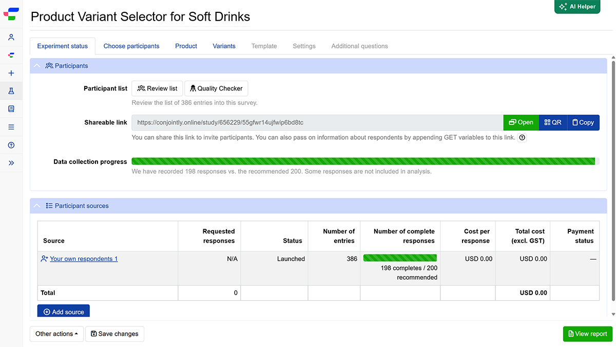
Task: Click the experiment title text
Action: coord(140,16)
